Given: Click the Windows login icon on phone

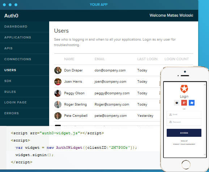Looking at the screenshot, I should coord(192,103).
